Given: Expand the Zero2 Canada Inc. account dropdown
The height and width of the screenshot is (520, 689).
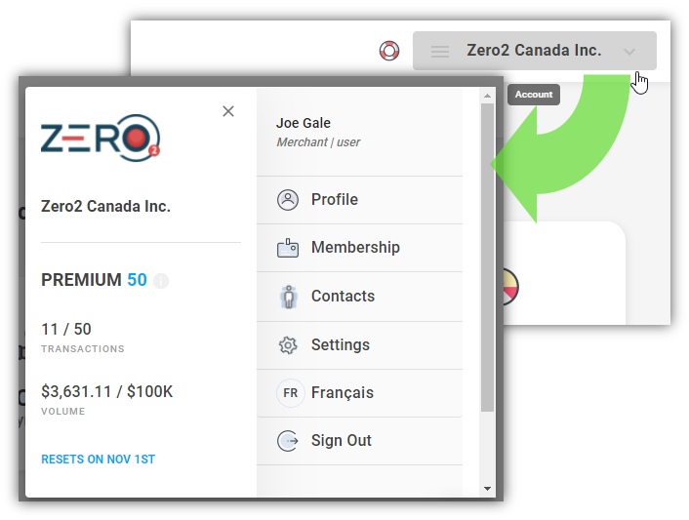Looking at the screenshot, I should tap(535, 51).
